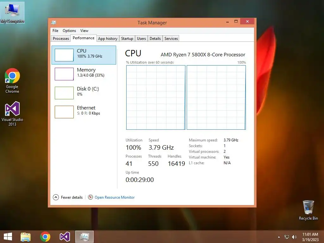Click the up time value 0:00:29:00

[x=140, y=180]
